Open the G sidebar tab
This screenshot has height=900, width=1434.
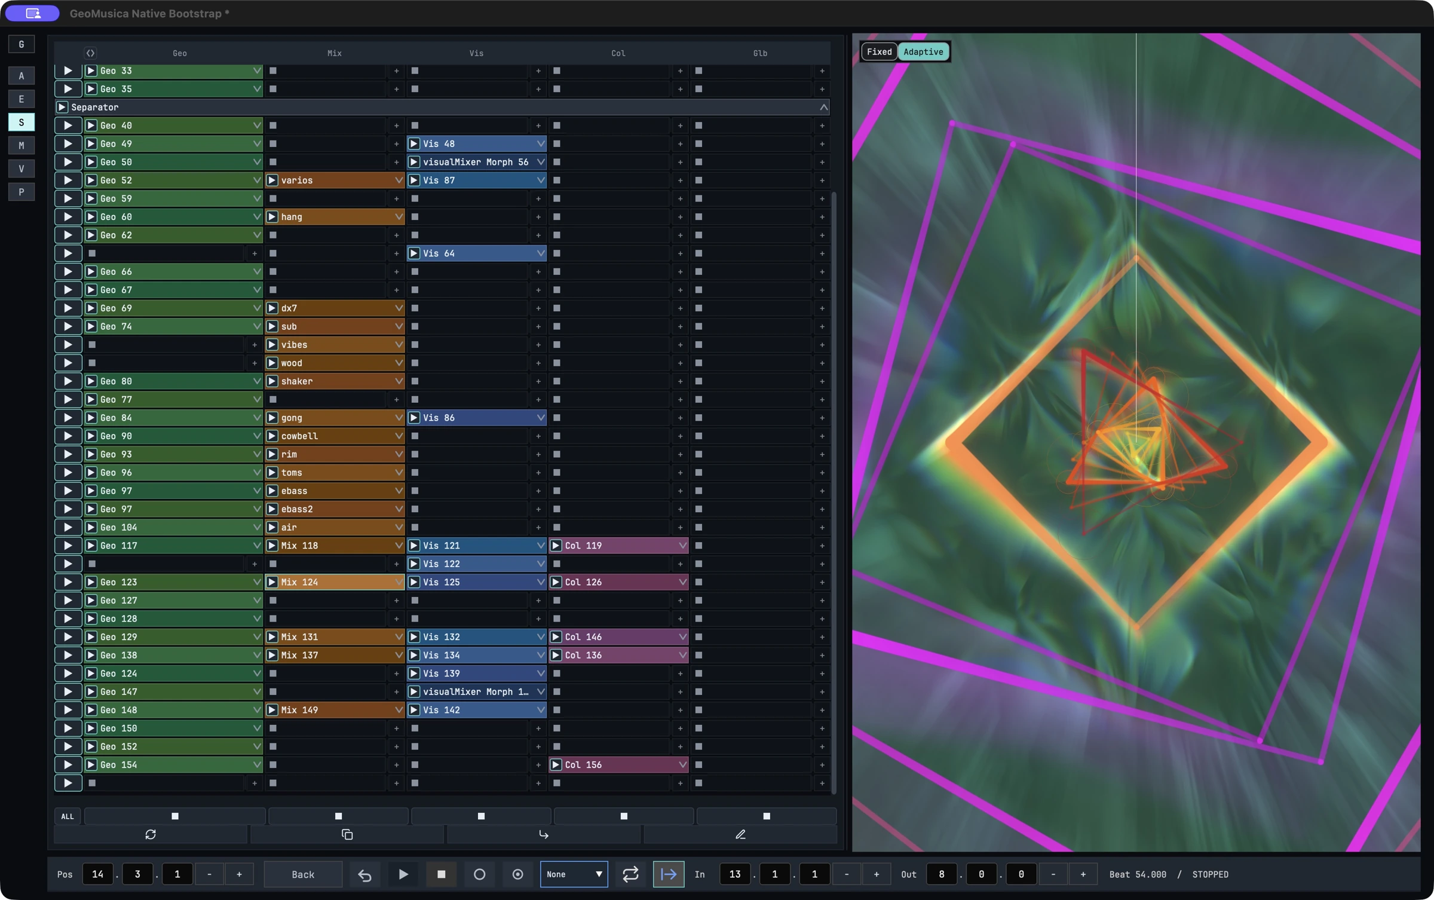pyautogui.click(x=22, y=44)
